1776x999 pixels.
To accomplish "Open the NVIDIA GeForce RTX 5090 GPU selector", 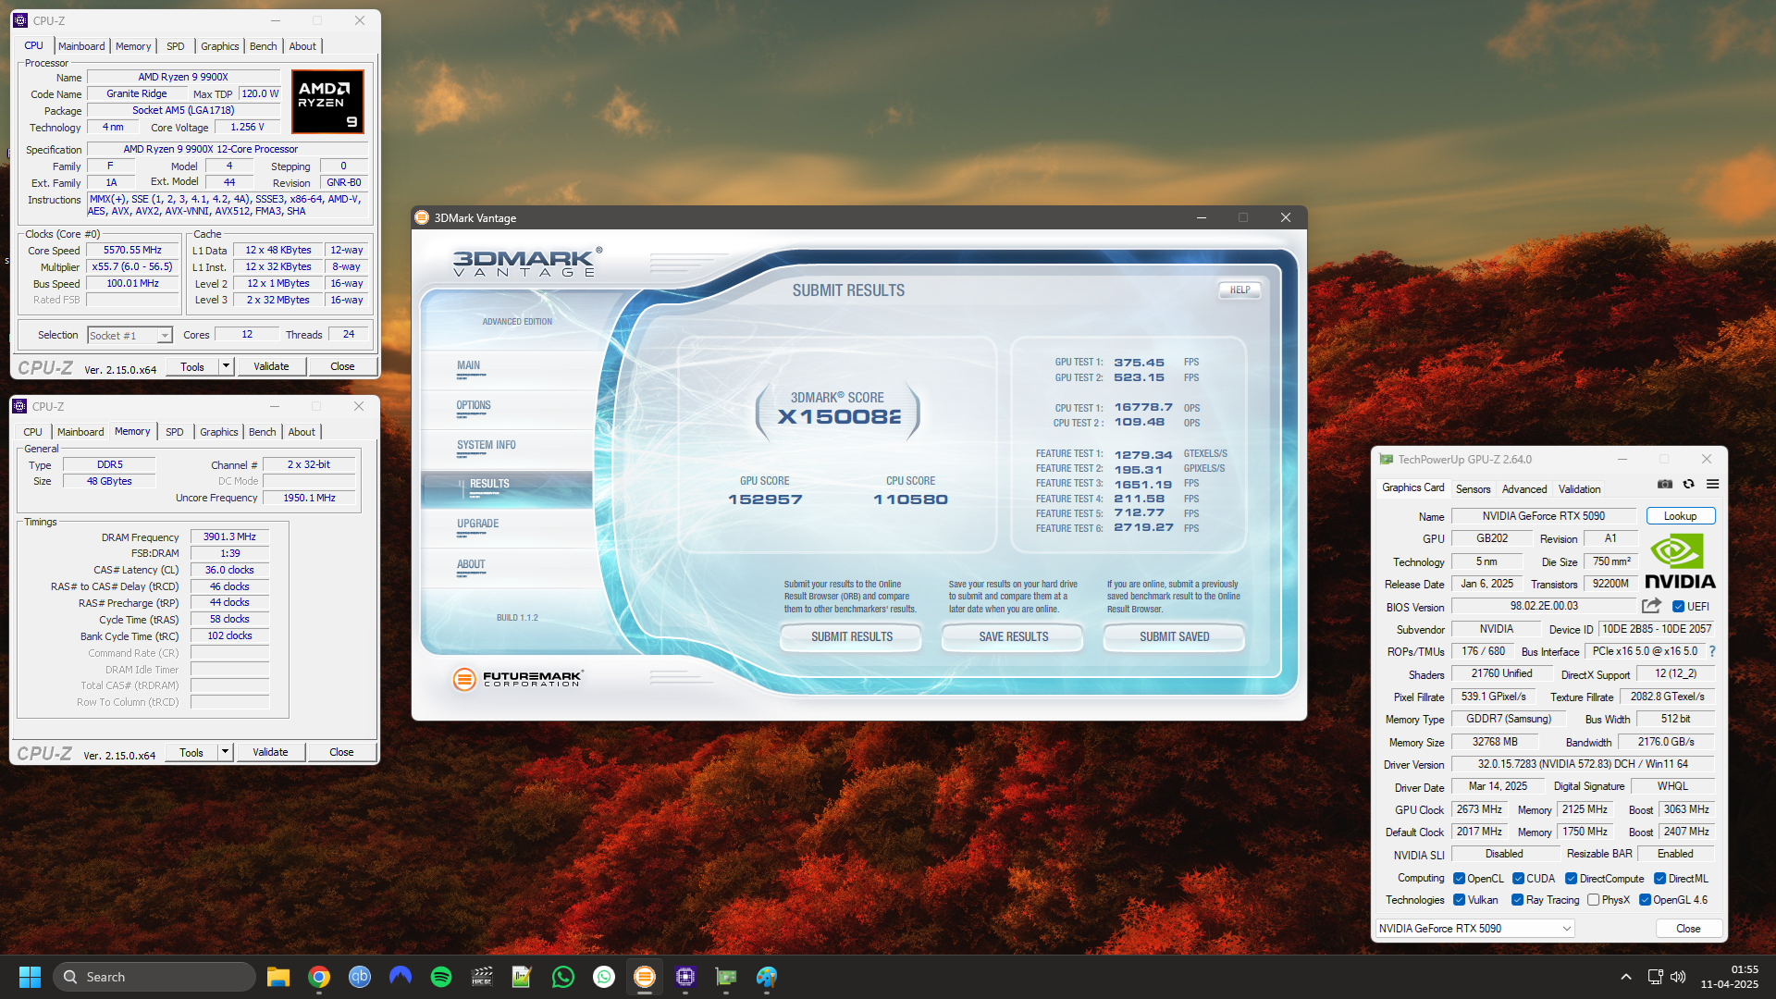I will (x=1474, y=929).
